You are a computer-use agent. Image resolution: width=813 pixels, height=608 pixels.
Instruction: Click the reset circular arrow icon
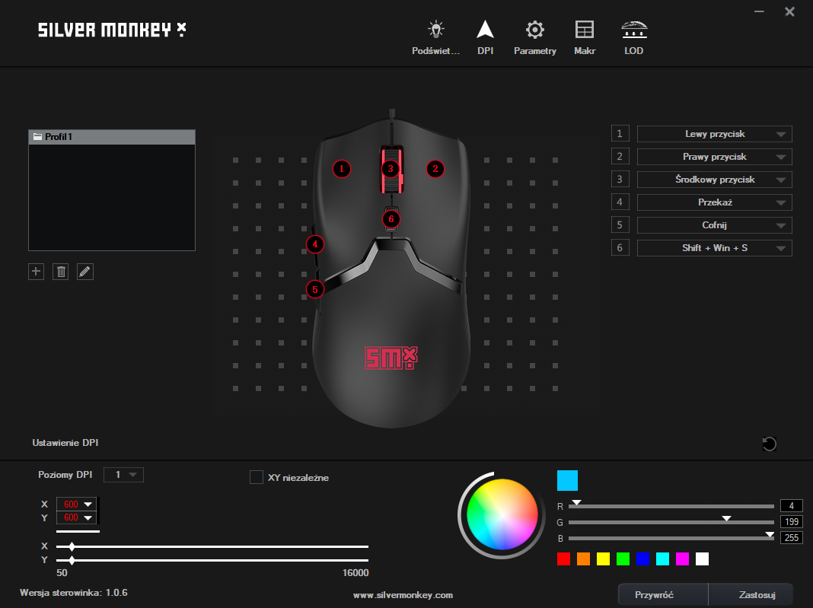[x=769, y=444]
